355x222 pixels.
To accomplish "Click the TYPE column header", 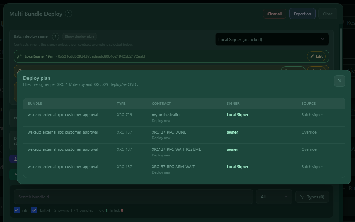I will [121, 103].
